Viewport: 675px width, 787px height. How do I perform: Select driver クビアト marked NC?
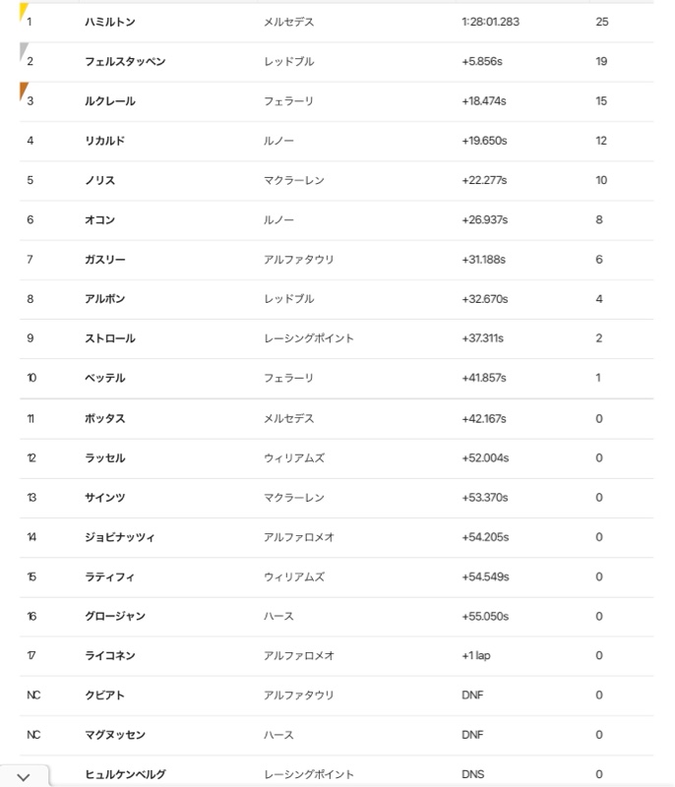pyautogui.click(x=104, y=696)
